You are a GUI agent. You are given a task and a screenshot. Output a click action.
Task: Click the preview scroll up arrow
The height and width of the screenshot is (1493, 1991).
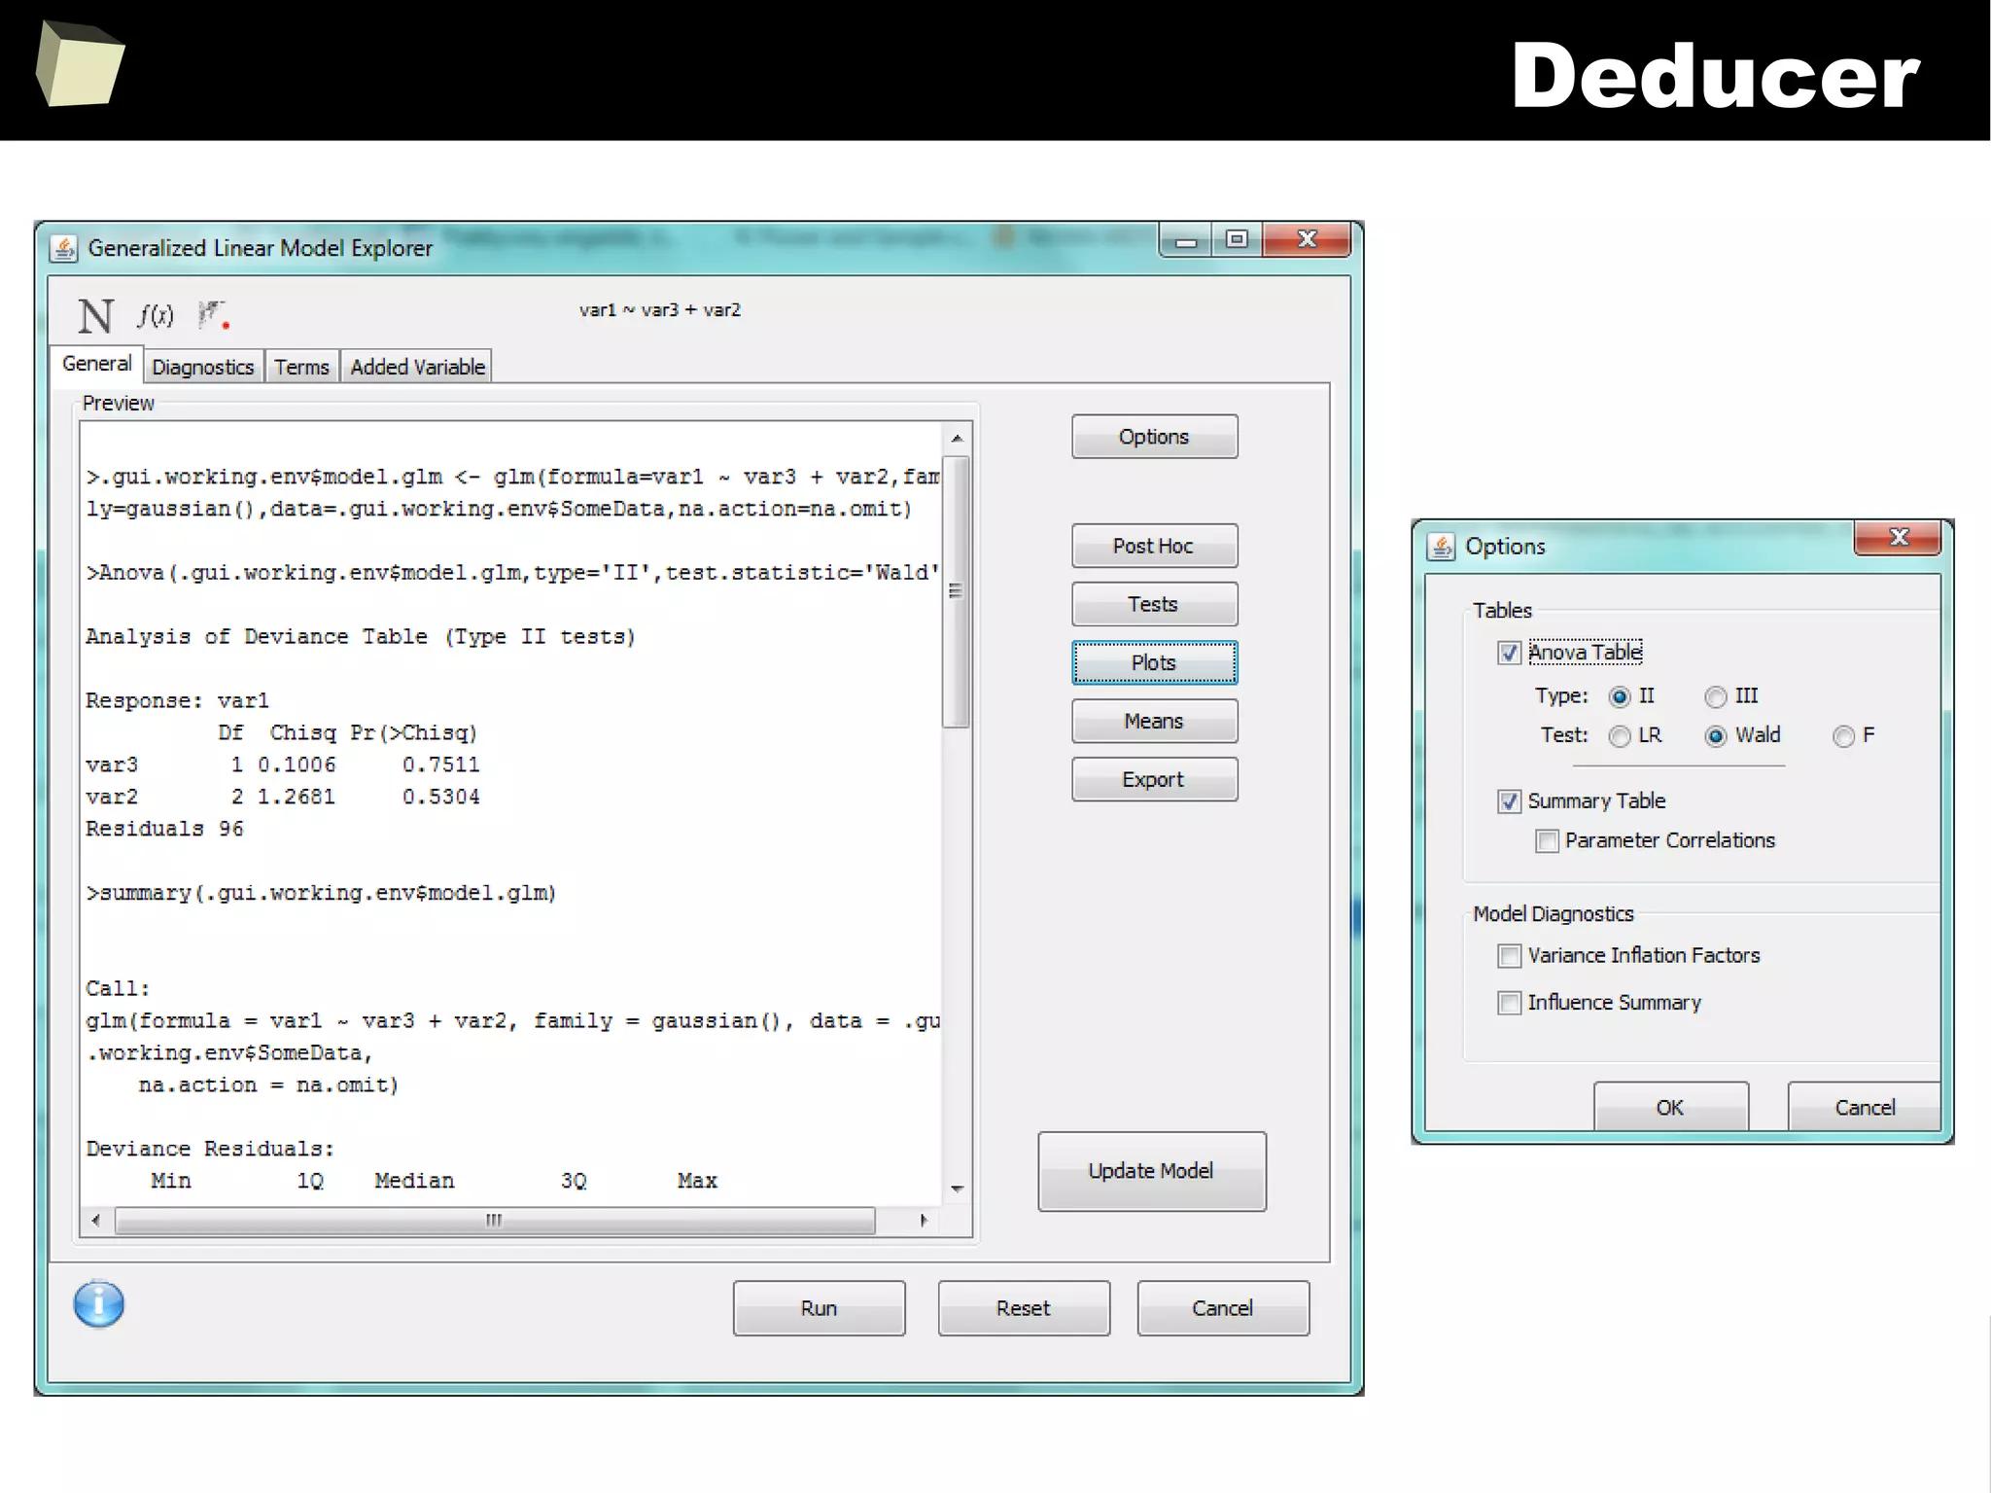coord(957,439)
